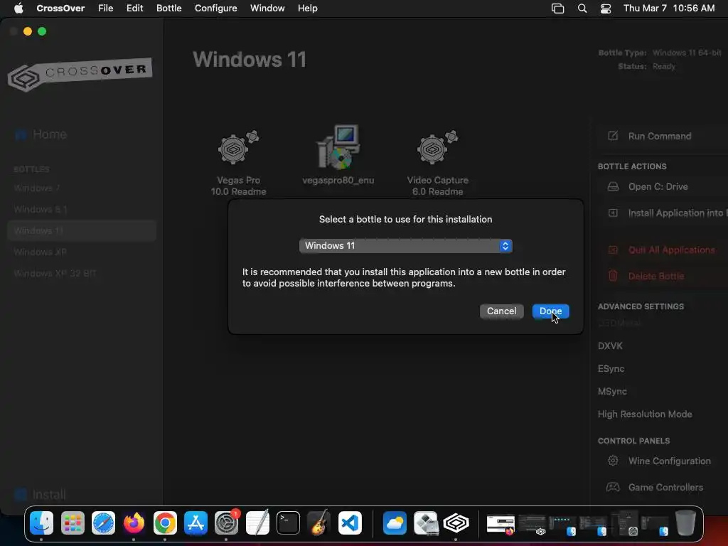Click the Open C: Drive disk icon
This screenshot has width=728, height=546.
613,187
